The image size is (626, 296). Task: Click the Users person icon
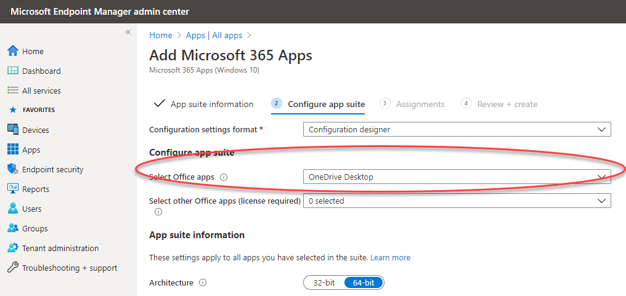coord(13,208)
